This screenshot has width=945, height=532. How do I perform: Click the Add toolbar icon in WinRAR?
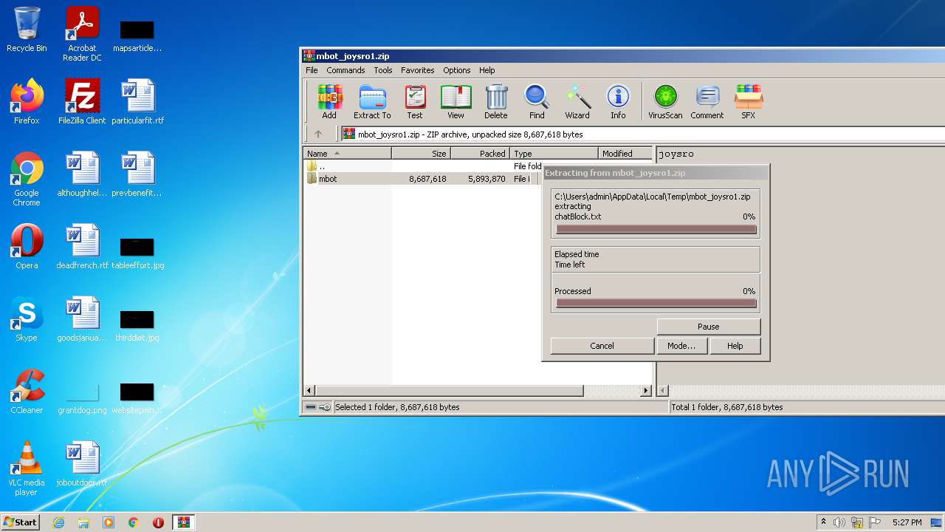pos(329,102)
